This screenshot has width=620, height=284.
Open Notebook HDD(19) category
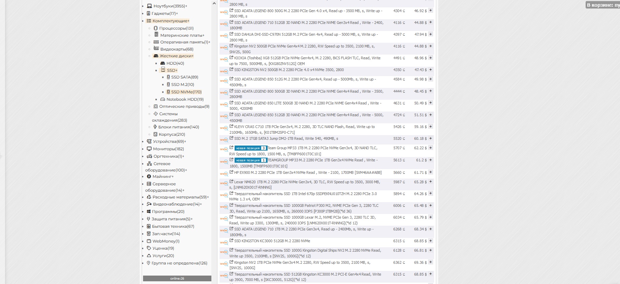click(185, 99)
